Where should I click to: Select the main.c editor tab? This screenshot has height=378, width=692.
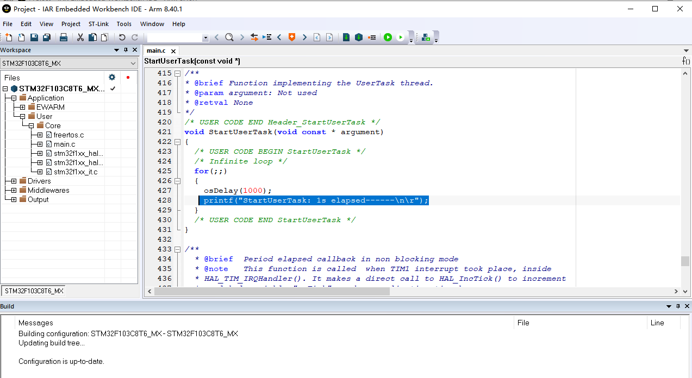[157, 51]
